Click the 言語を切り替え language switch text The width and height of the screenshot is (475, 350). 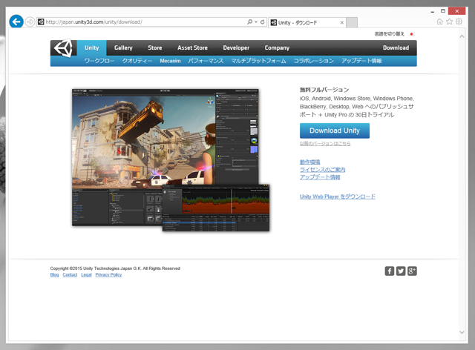click(x=389, y=34)
